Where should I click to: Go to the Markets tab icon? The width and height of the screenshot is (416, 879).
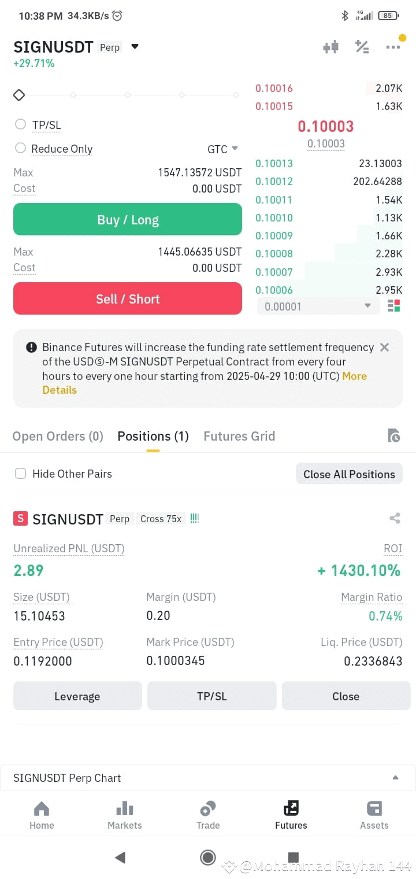pos(125,808)
